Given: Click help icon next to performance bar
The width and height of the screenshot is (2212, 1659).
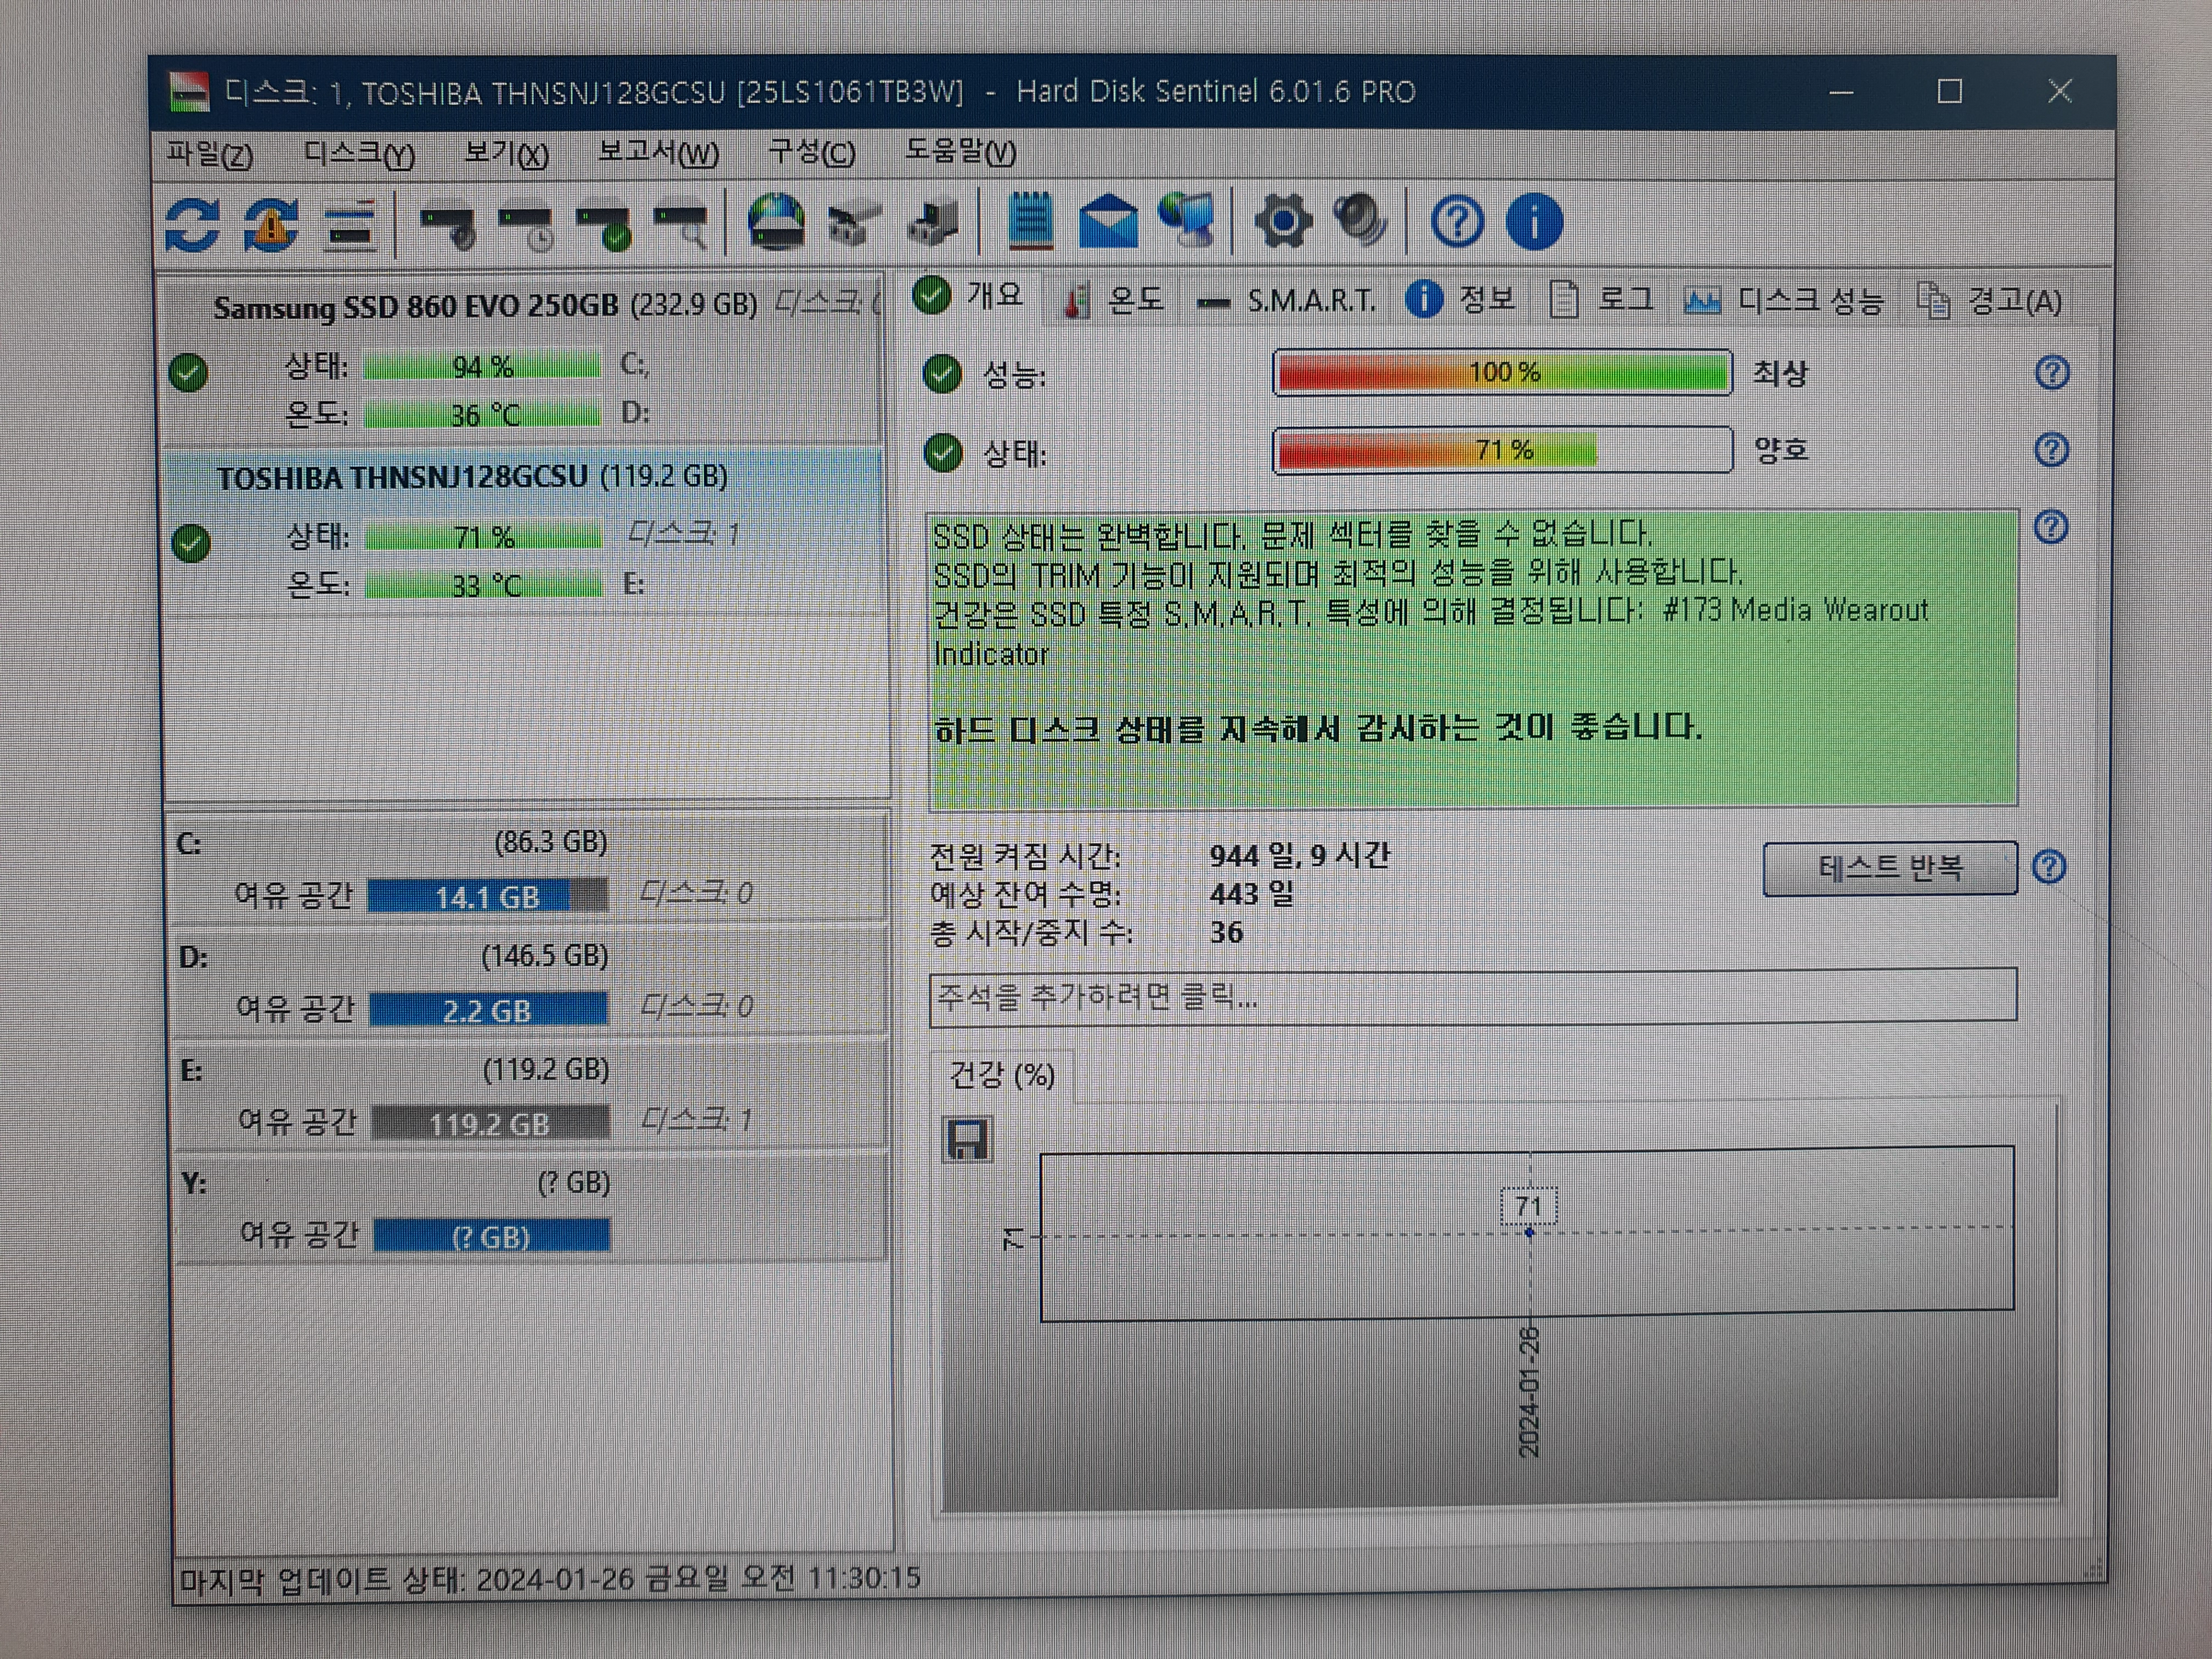Looking at the screenshot, I should point(2052,373).
